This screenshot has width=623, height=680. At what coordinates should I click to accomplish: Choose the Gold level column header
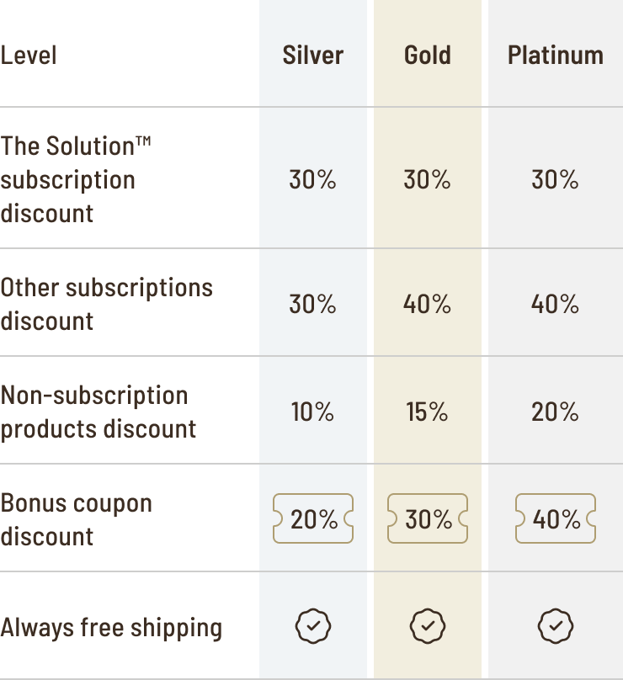point(428,56)
